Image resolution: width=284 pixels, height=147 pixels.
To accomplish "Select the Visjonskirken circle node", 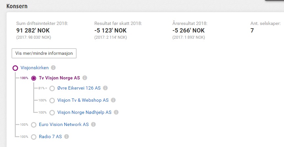I will pyautogui.click(x=15, y=68).
